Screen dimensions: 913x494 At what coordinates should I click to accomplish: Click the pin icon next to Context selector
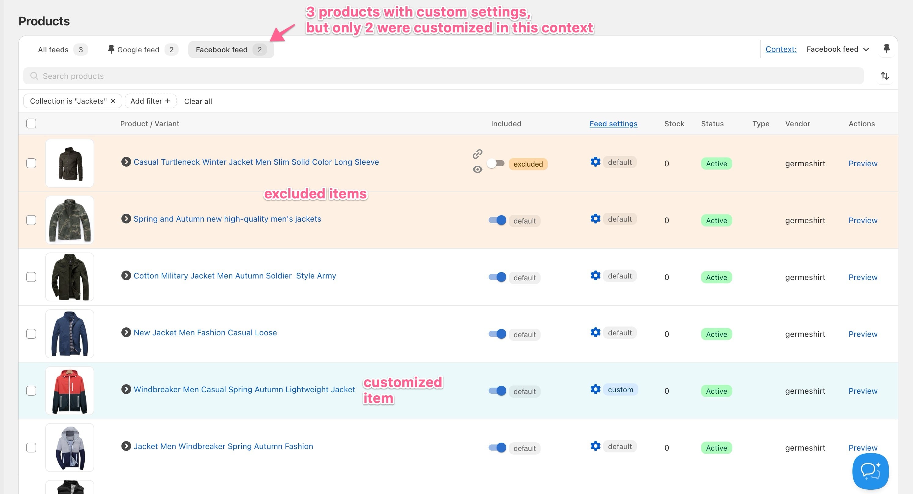click(886, 49)
